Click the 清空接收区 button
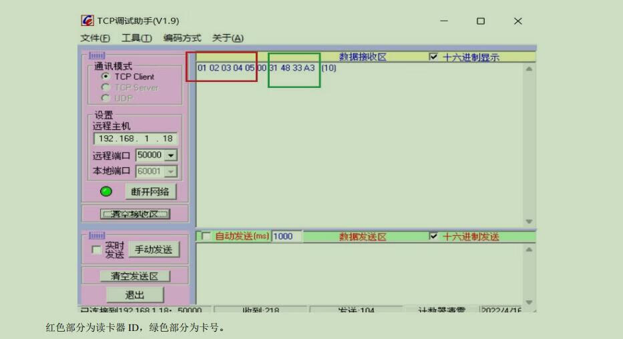The image size is (623, 339). [x=135, y=214]
